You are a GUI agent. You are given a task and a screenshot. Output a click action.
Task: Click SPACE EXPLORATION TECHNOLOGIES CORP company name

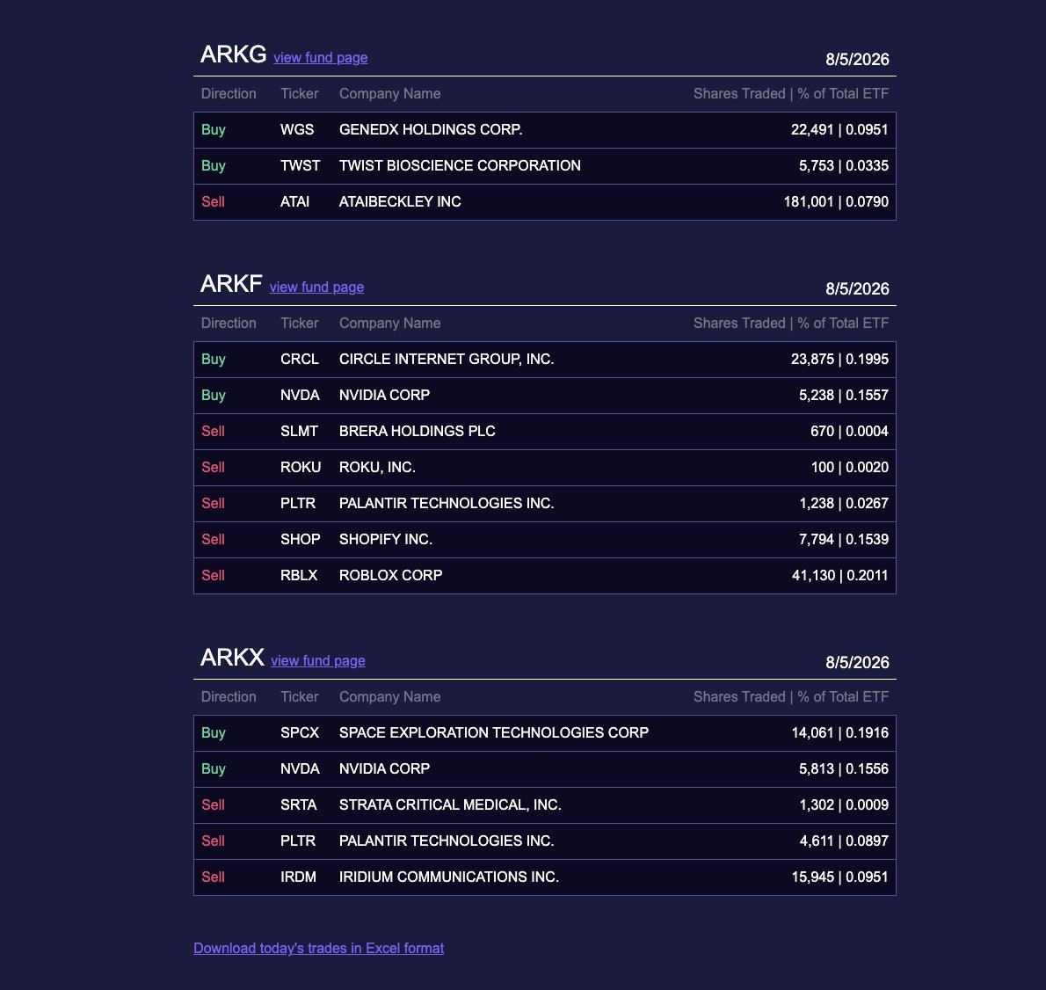(x=494, y=732)
